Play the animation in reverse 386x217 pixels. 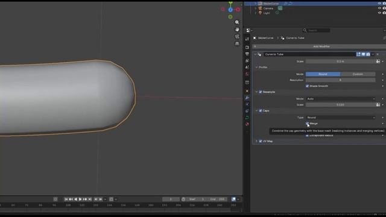[75, 199]
